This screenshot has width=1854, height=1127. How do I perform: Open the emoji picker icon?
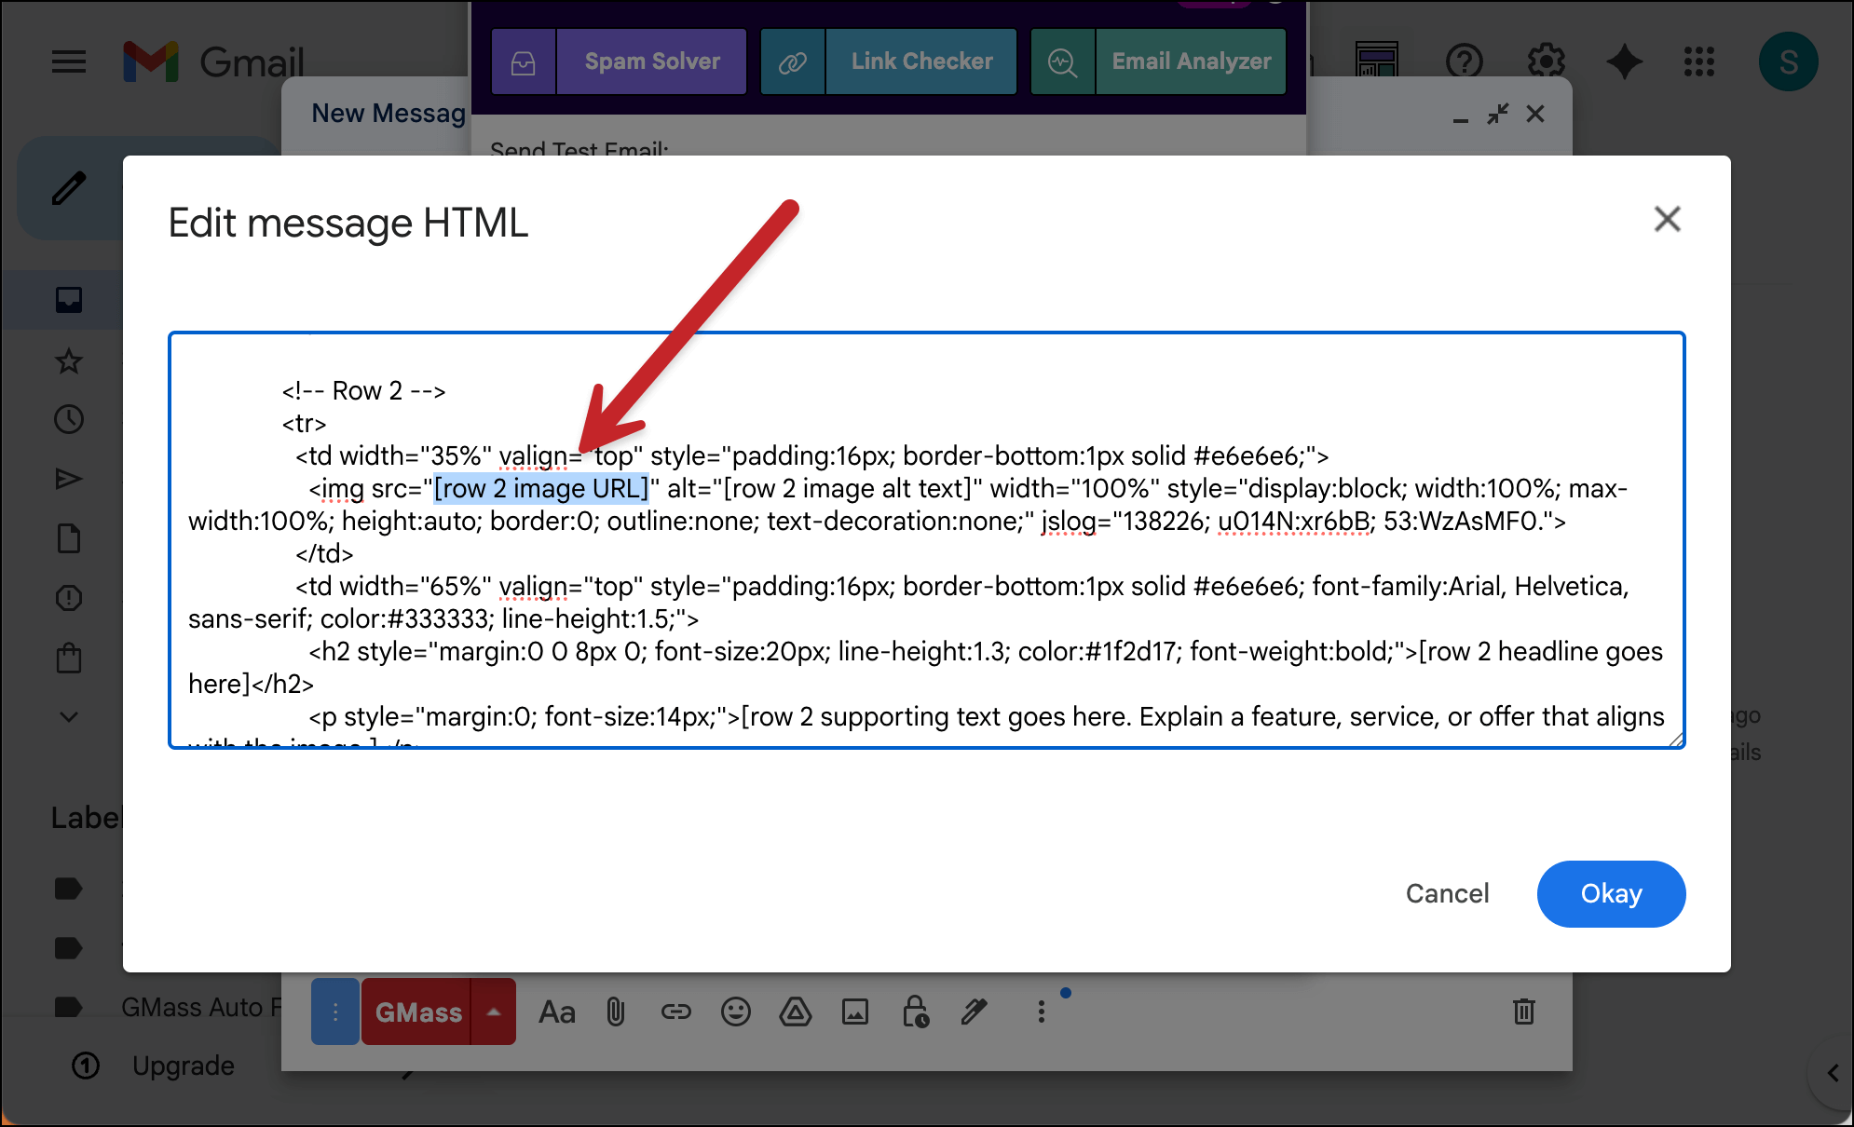(735, 1012)
